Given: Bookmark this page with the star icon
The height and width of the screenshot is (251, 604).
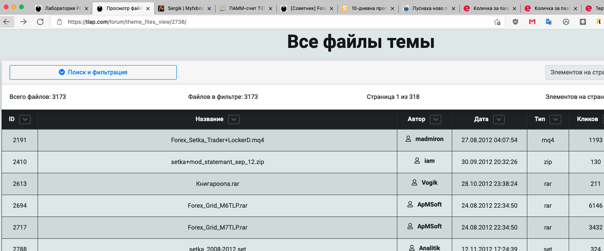Looking at the screenshot, I should 497,22.
